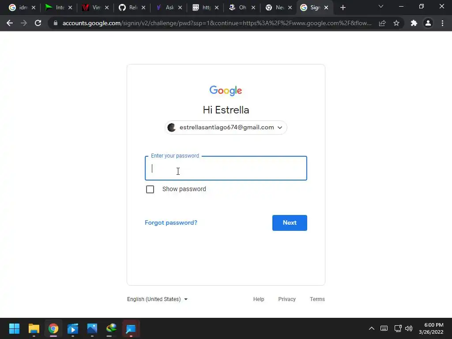Screen dimensions: 452x339
Task: Focus the Enter your password field
Action: click(226, 168)
